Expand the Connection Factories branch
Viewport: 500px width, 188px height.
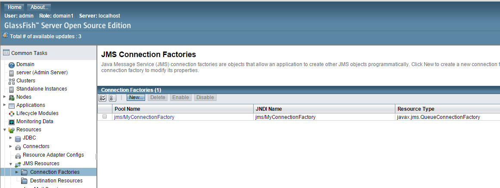(17, 172)
